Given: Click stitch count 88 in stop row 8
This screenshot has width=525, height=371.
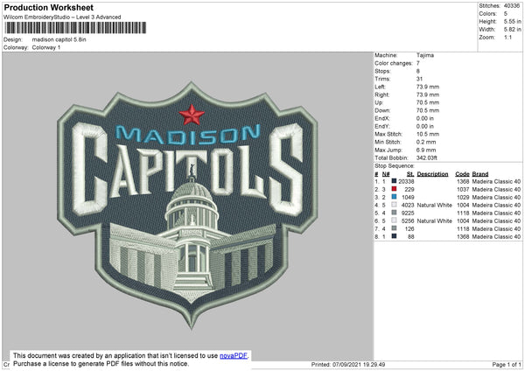Looking at the screenshot, I should tap(411, 236).
